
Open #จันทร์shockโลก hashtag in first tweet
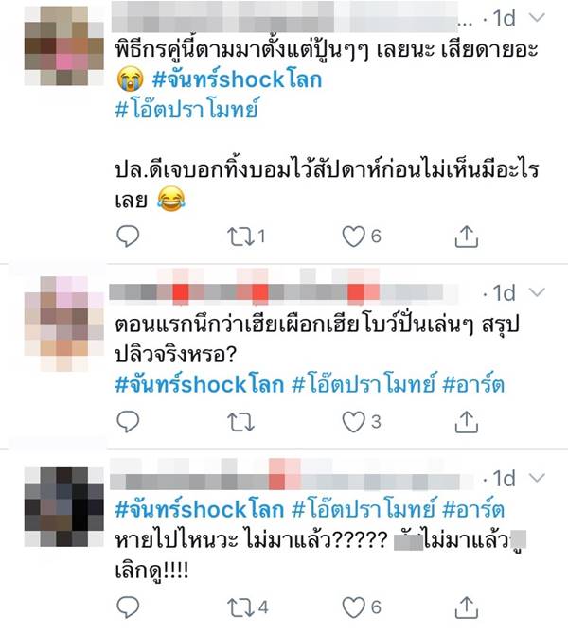(237, 79)
